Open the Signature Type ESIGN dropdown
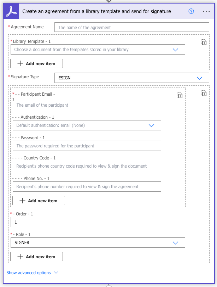 (x=199, y=78)
